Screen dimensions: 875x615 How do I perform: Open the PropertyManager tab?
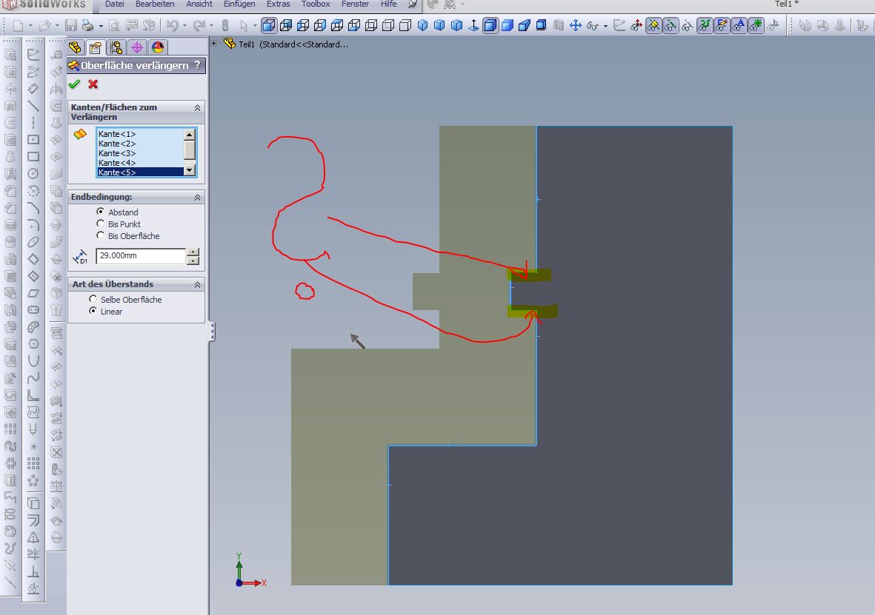96,48
